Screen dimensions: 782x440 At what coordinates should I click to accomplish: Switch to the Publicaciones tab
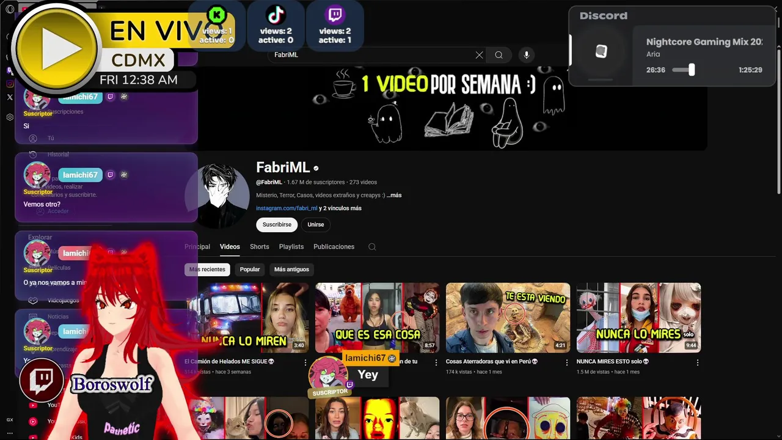(x=334, y=247)
